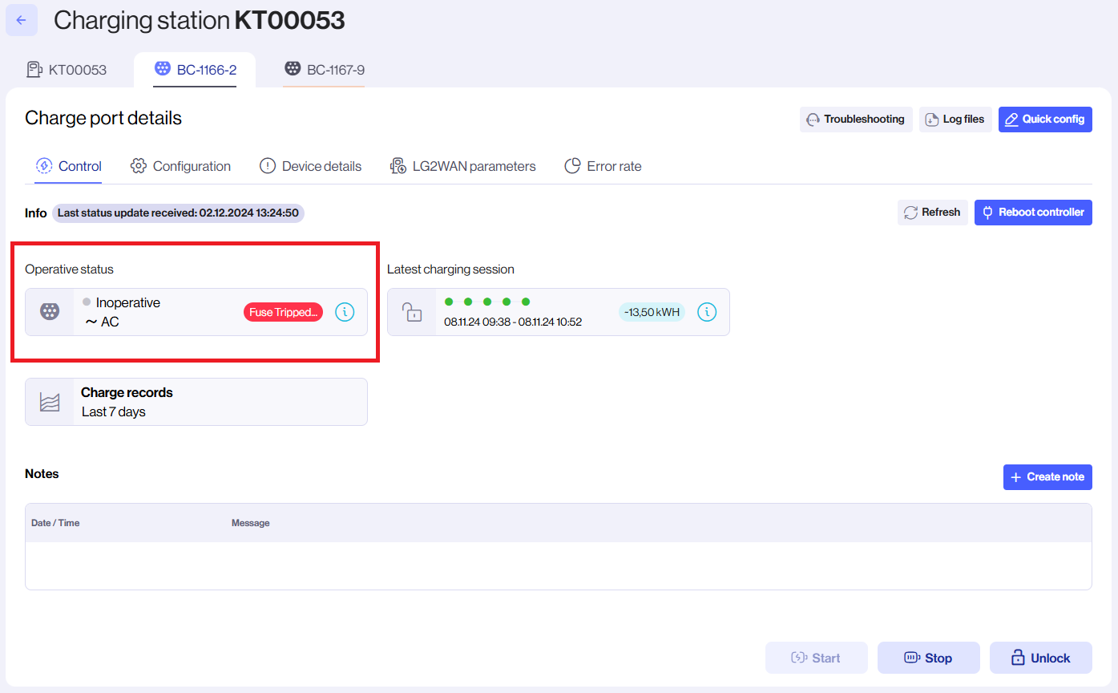Click the Fuse Tripped status badge
The width and height of the screenshot is (1118, 693).
click(x=282, y=312)
